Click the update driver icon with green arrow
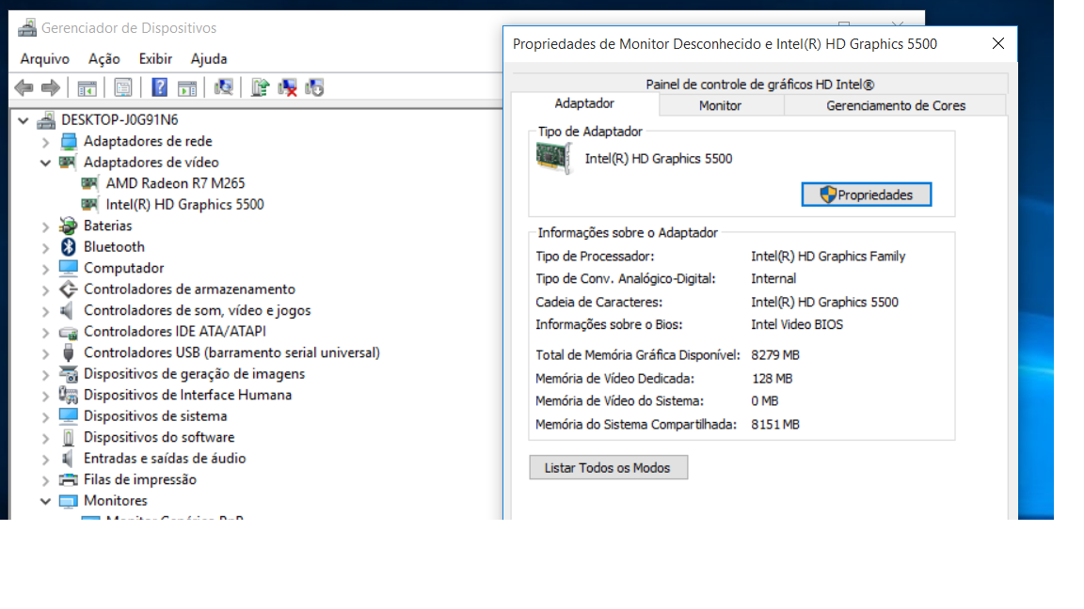The height and width of the screenshot is (609, 1084). coord(260,87)
